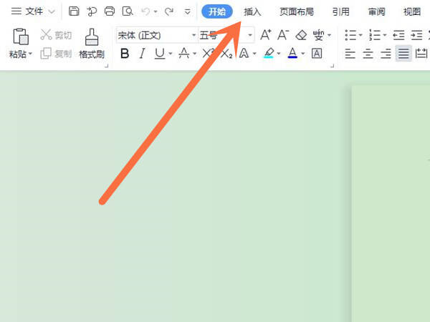Viewport: 430px width, 322px height.
Task: Open the quick access customize dropdown
Action: coord(187,11)
